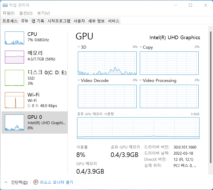Open the 3D engine graph dropdown
The height and width of the screenshot is (190, 213).
79,47
